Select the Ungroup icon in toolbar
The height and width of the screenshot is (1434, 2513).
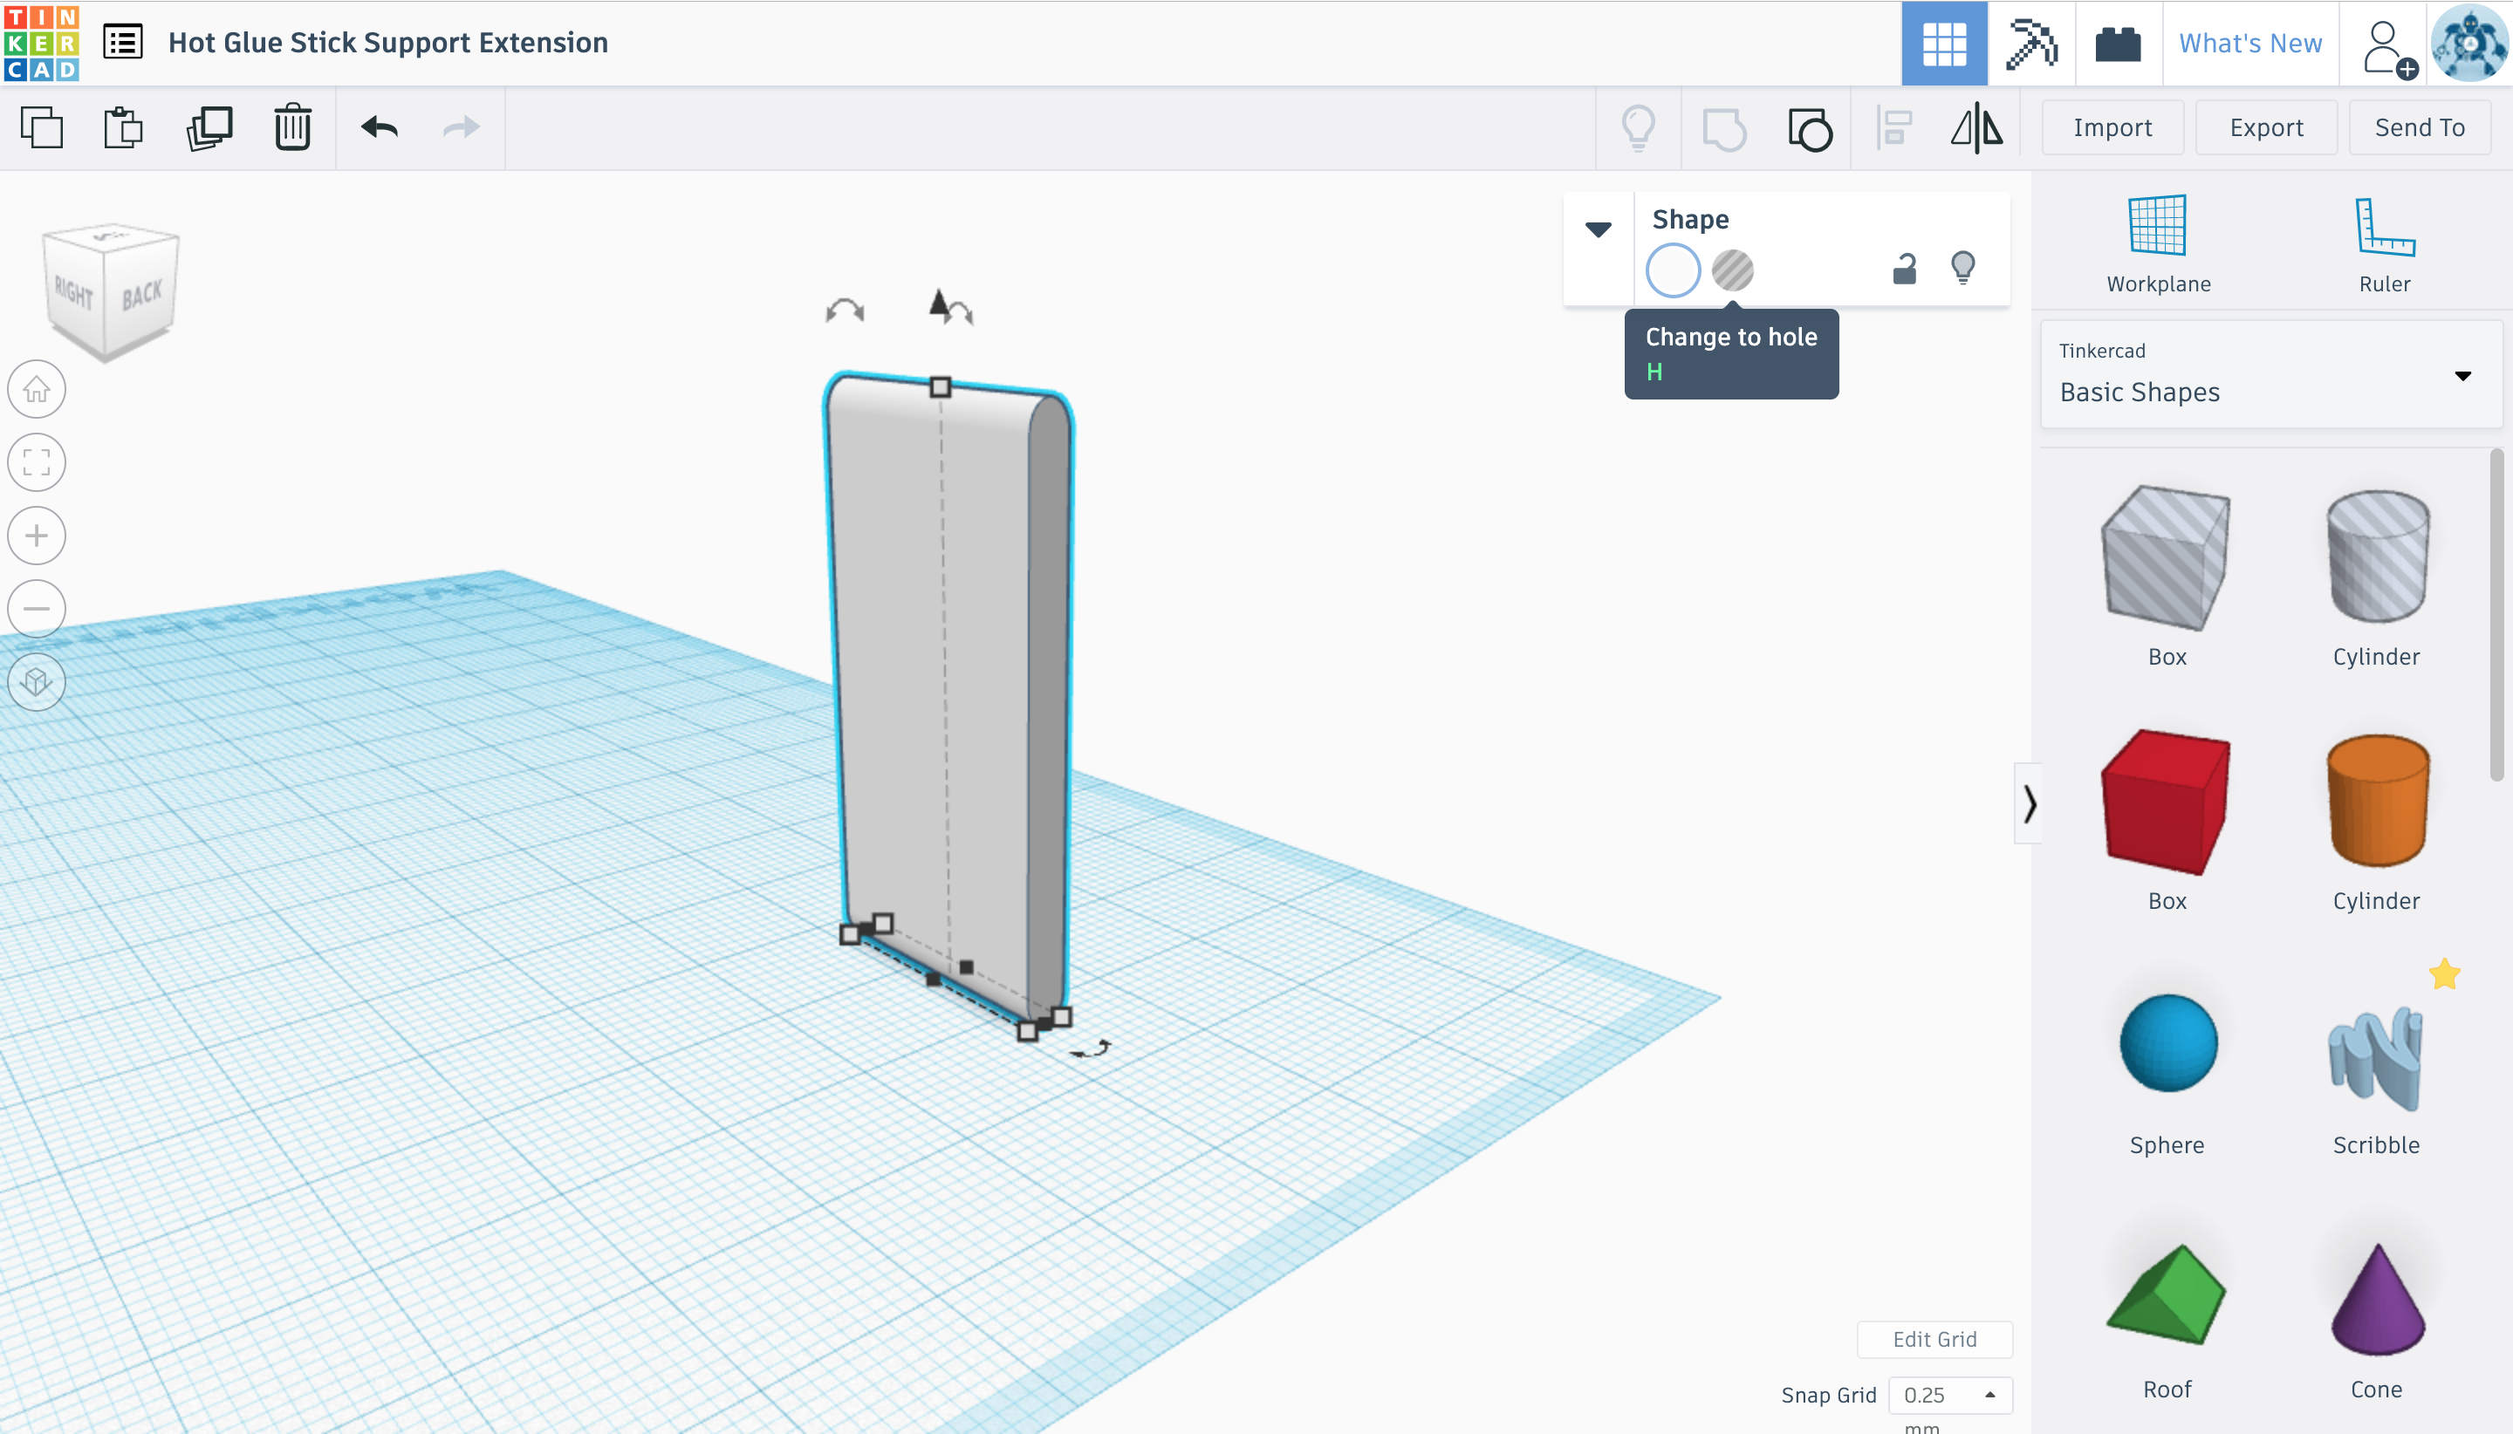click(x=1810, y=128)
